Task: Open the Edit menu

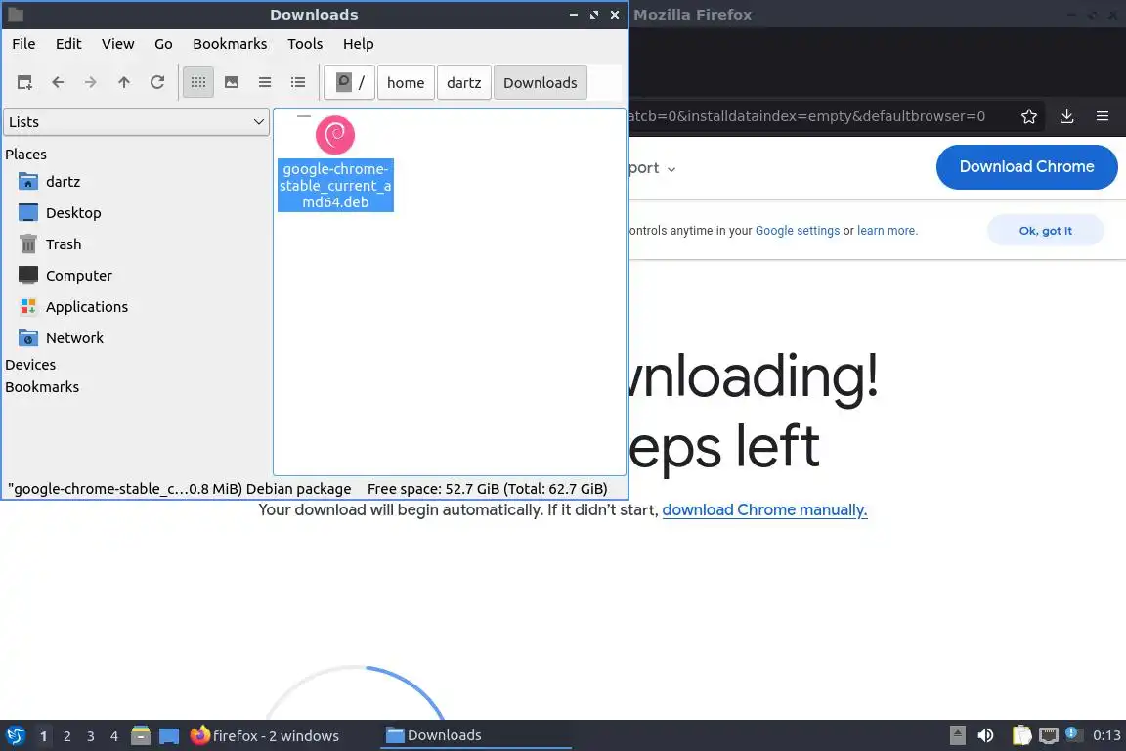Action: 68,44
